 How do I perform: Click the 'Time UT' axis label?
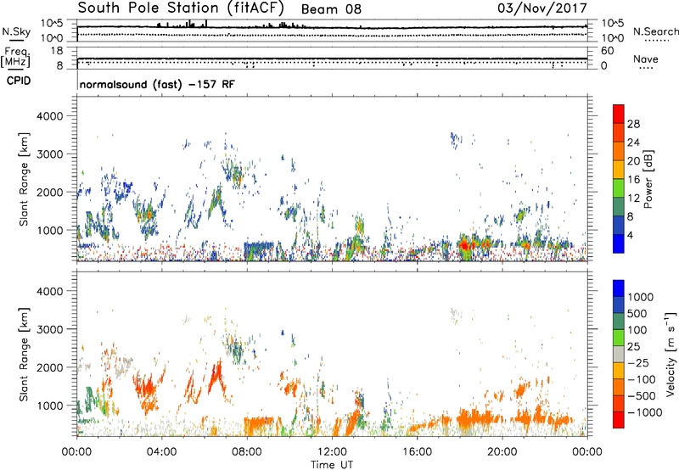point(332,464)
